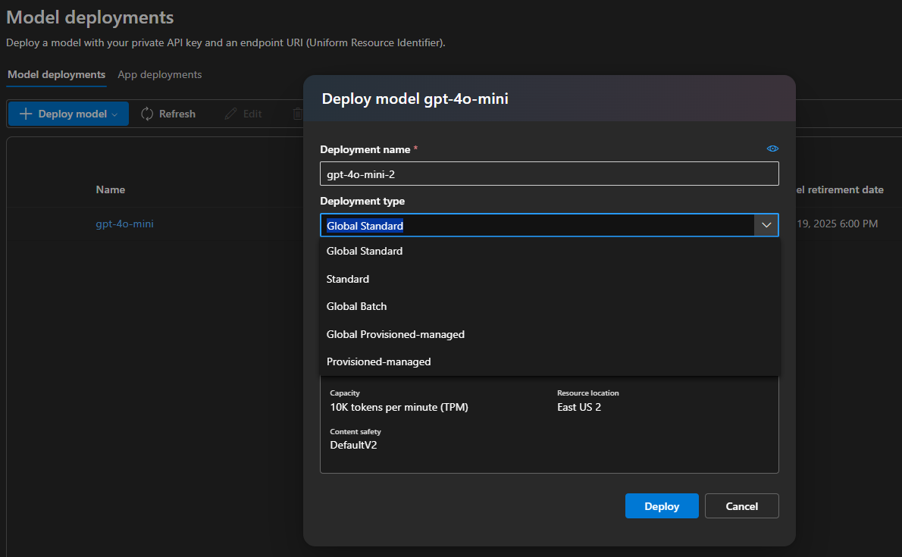The image size is (902, 557).
Task: Click the blue Deploy button
Action: pos(662,505)
